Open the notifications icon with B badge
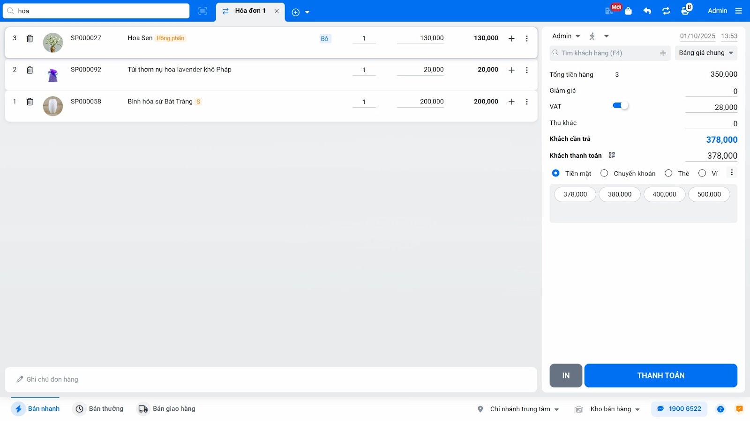This screenshot has width=750, height=421. pos(686,10)
